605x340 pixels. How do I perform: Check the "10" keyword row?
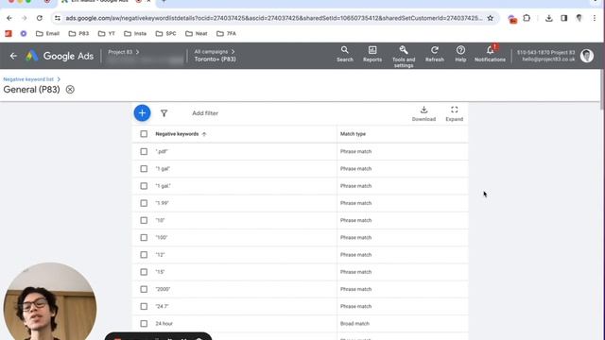coord(144,220)
